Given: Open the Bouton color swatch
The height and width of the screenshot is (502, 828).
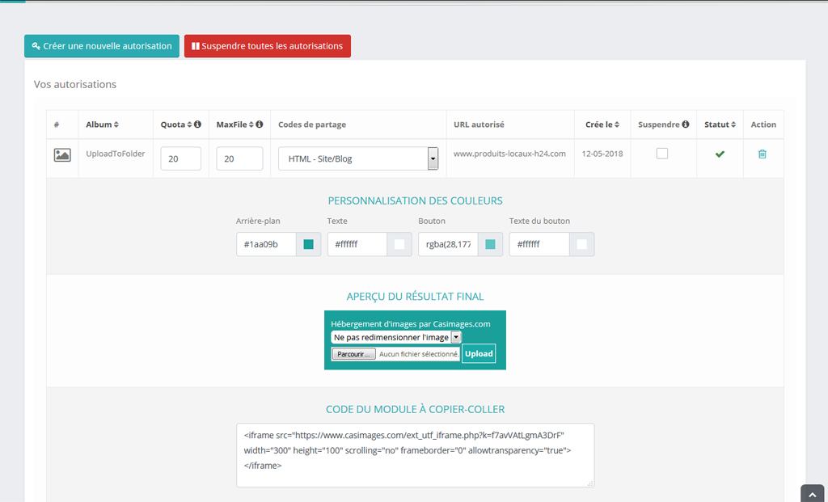Looking at the screenshot, I should tap(490, 244).
